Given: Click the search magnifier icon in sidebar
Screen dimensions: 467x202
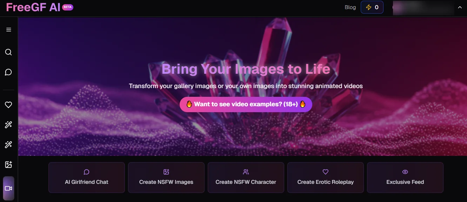Looking at the screenshot, I should [x=9, y=52].
